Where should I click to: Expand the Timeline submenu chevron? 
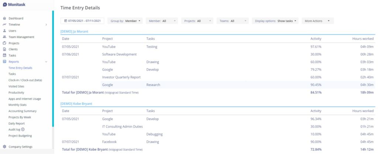tap(46, 25)
